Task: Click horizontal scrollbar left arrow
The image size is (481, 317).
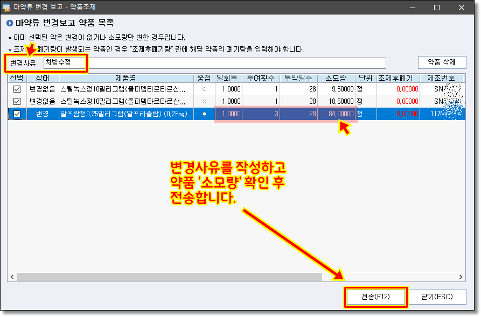Action: pos(12,277)
